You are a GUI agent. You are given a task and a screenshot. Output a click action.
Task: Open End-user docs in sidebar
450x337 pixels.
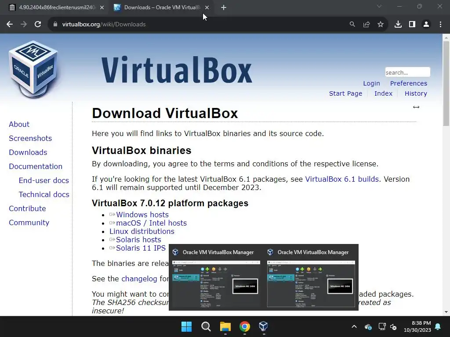click(x=44, y=180)
